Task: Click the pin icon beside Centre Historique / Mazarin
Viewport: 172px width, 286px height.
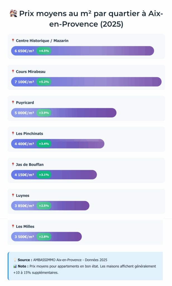Action: (13, 40)
